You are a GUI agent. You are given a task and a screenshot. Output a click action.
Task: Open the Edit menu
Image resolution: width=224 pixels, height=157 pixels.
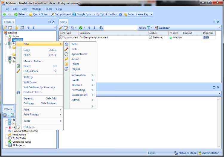pos(15,9)
